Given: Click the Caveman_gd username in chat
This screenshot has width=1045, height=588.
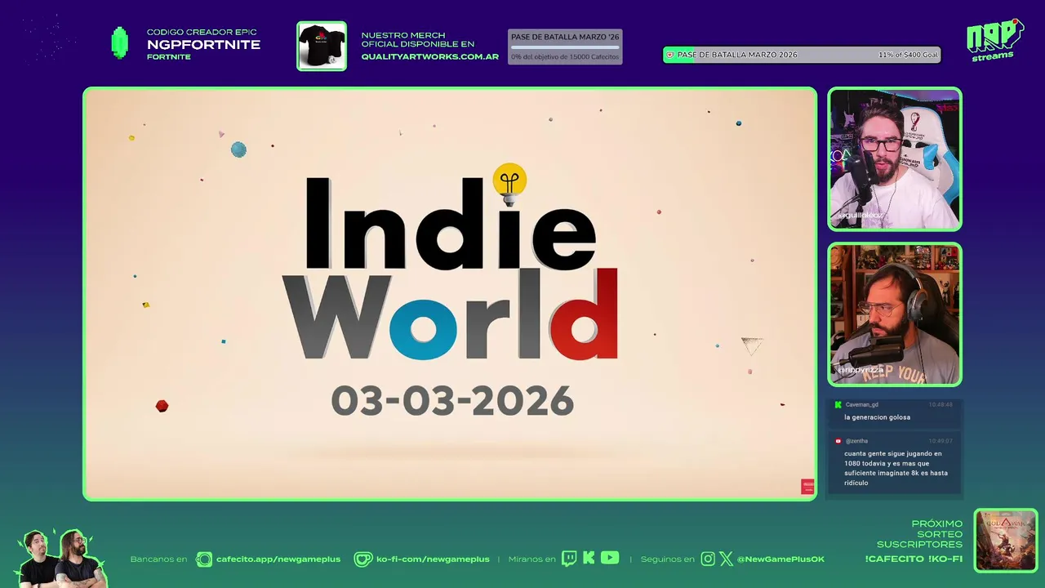Looking at the screenshot, I should coord(861,405).
